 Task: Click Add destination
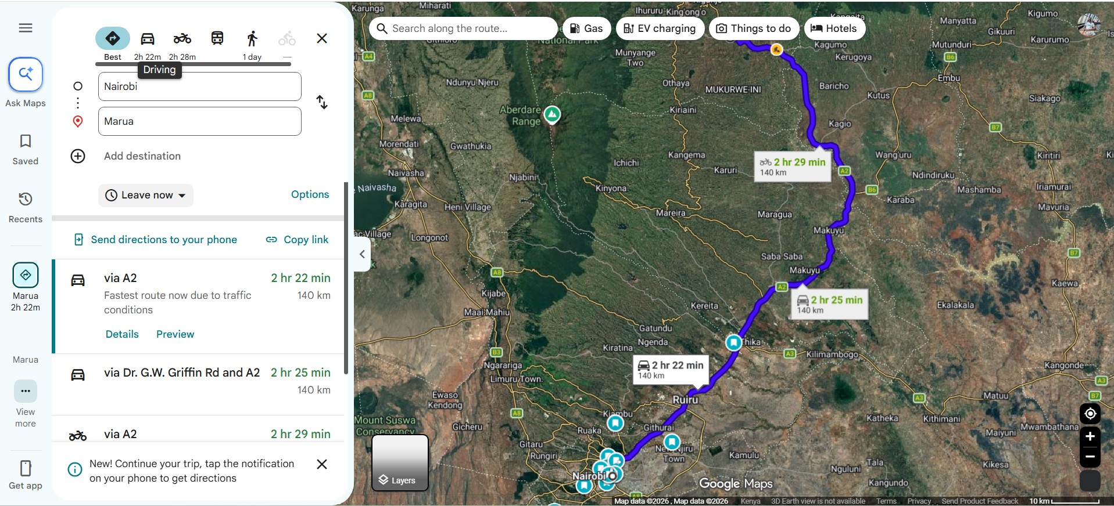[142, 156]
